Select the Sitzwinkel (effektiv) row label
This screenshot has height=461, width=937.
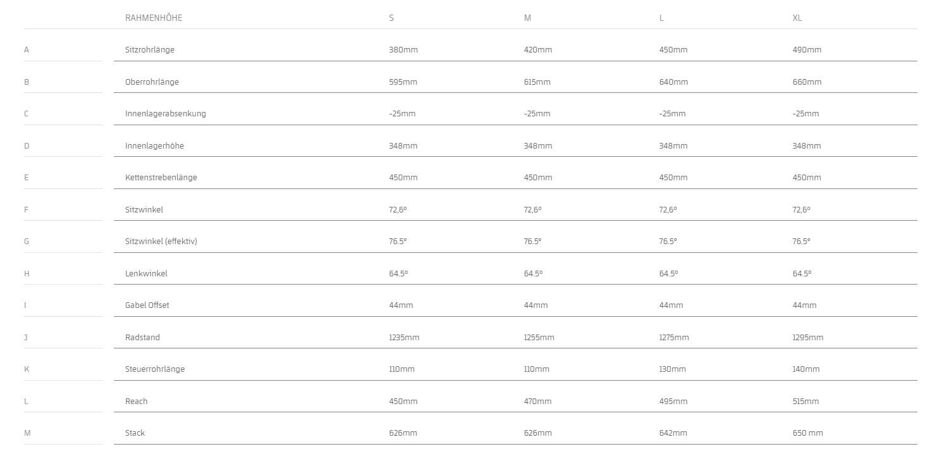pyautogui.click(x=161, y=242)
